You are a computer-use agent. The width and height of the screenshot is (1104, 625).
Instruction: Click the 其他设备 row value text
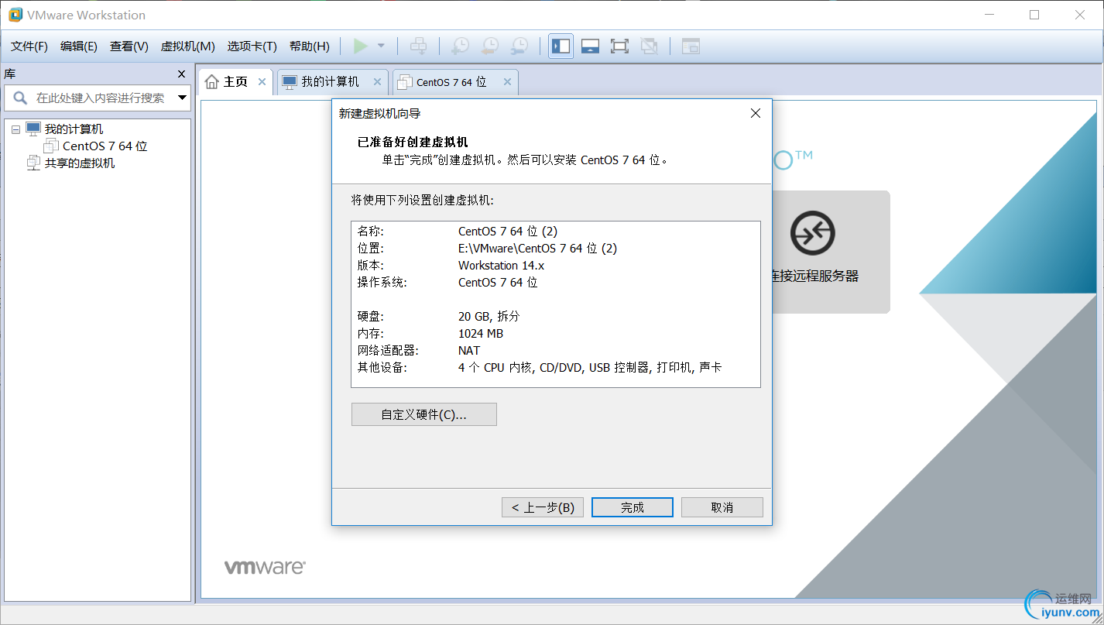pyautogui.click(x=590, y=368)
